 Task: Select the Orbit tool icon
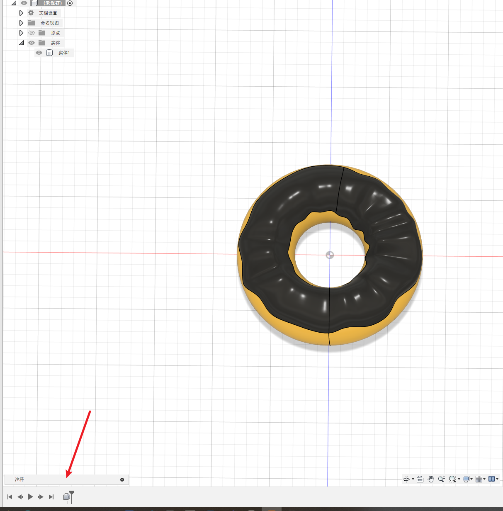click(x=406, y=479)
